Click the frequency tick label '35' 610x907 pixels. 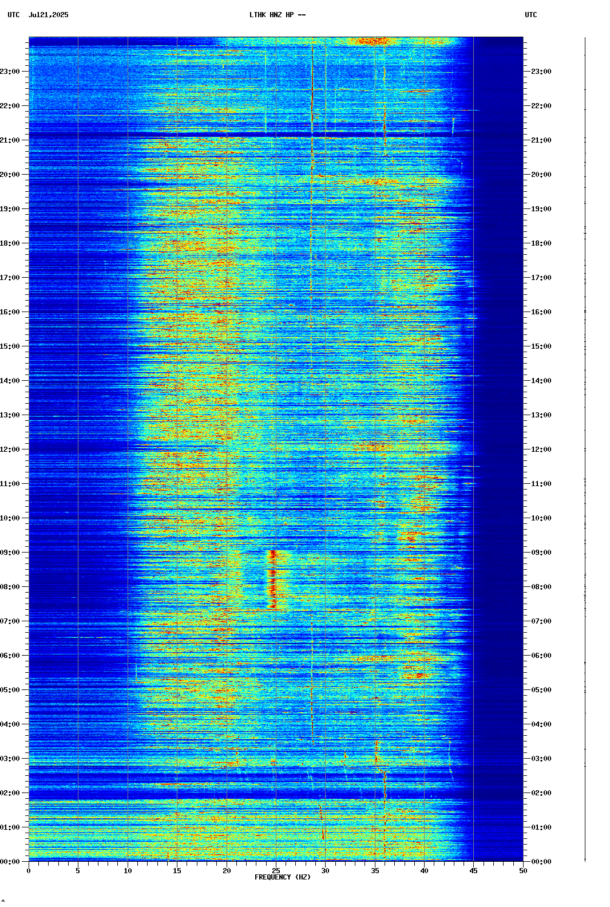click(375, 871)
